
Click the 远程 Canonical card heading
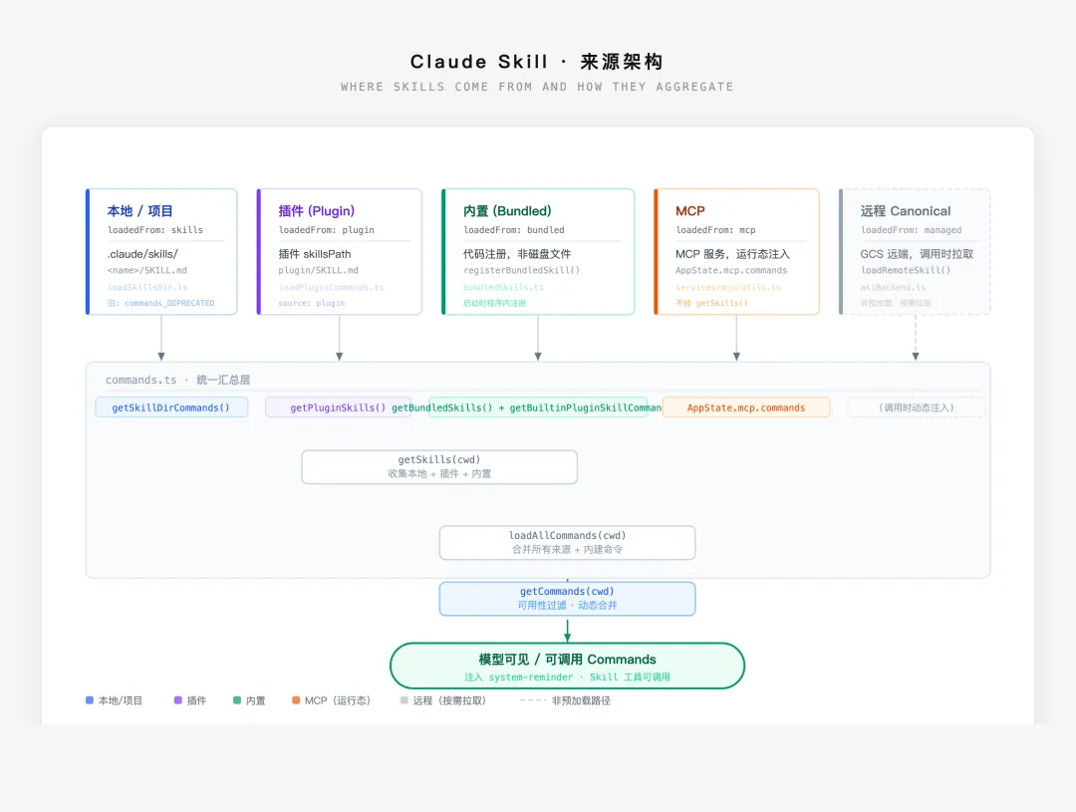click(x=905, y=211)
